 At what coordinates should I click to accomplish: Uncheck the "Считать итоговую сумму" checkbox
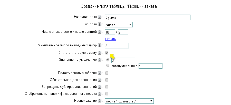pos(107,53)
